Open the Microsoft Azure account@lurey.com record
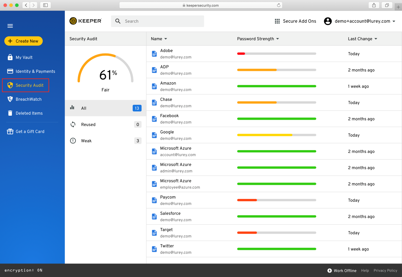Viewport: 402px width, 277px height. point(274,152)
